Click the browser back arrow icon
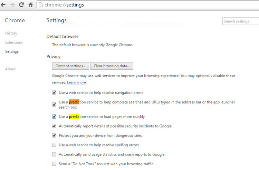 pos(3,5)
